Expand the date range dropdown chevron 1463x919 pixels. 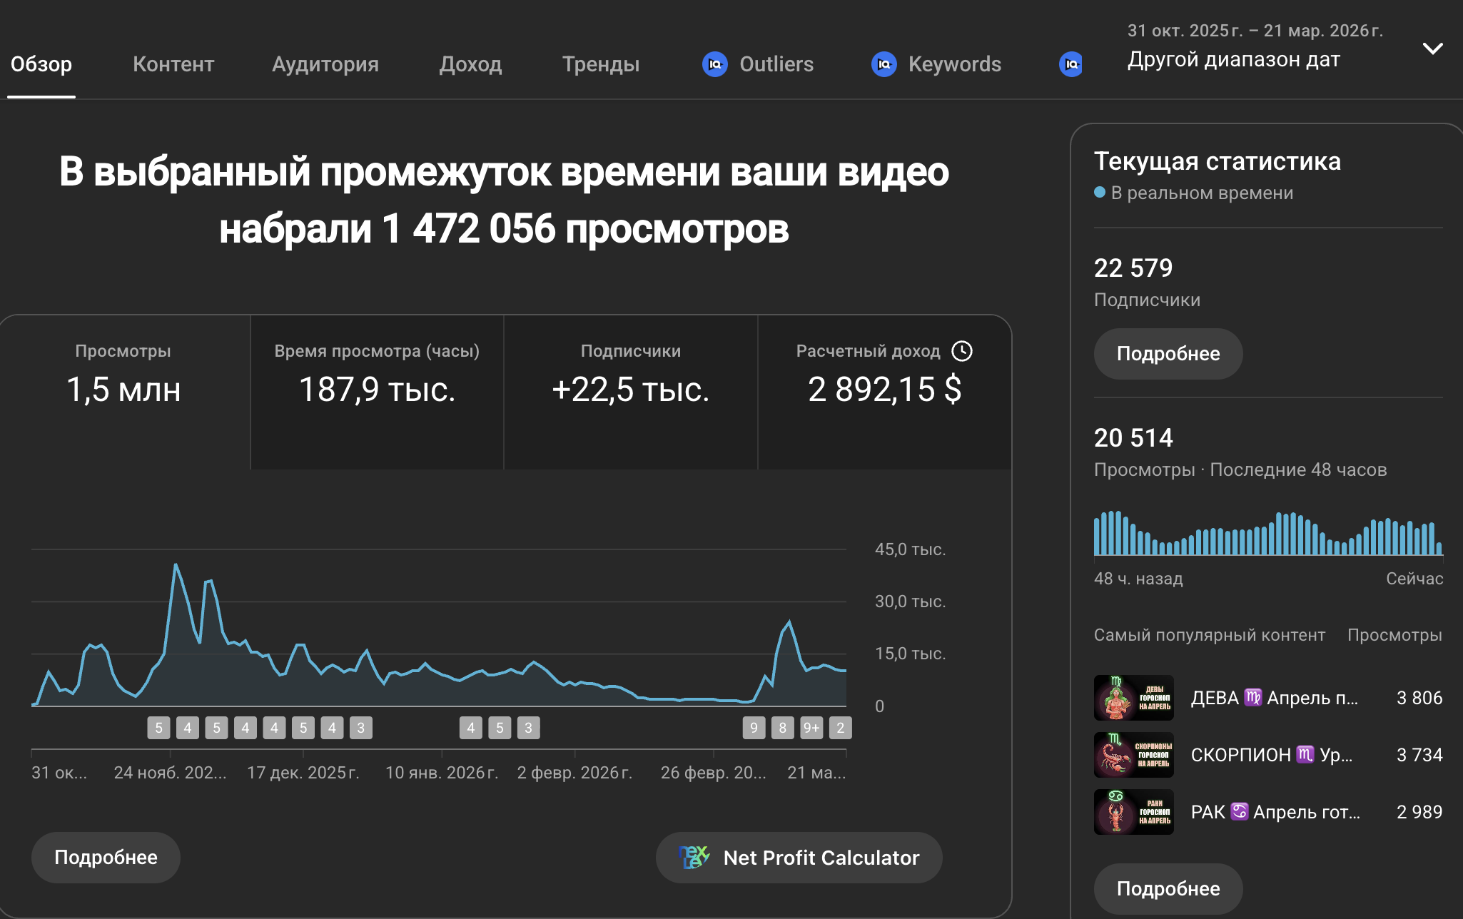(x=1432, y=49)
